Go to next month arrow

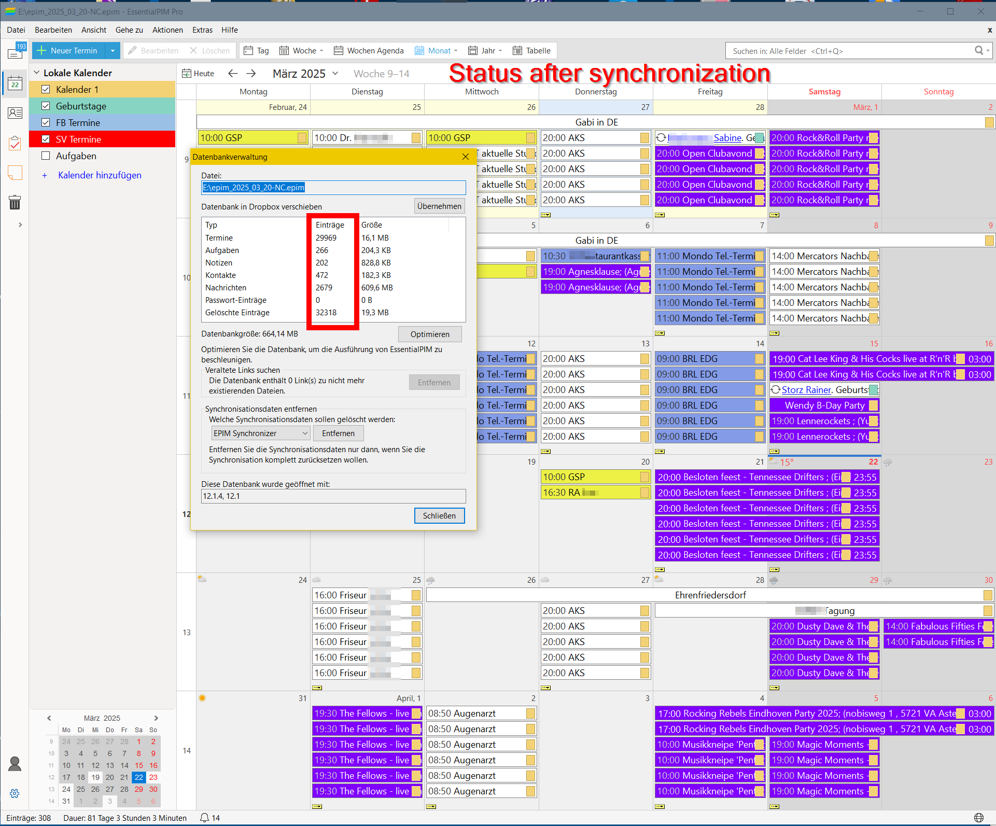[x=251, y=74]
